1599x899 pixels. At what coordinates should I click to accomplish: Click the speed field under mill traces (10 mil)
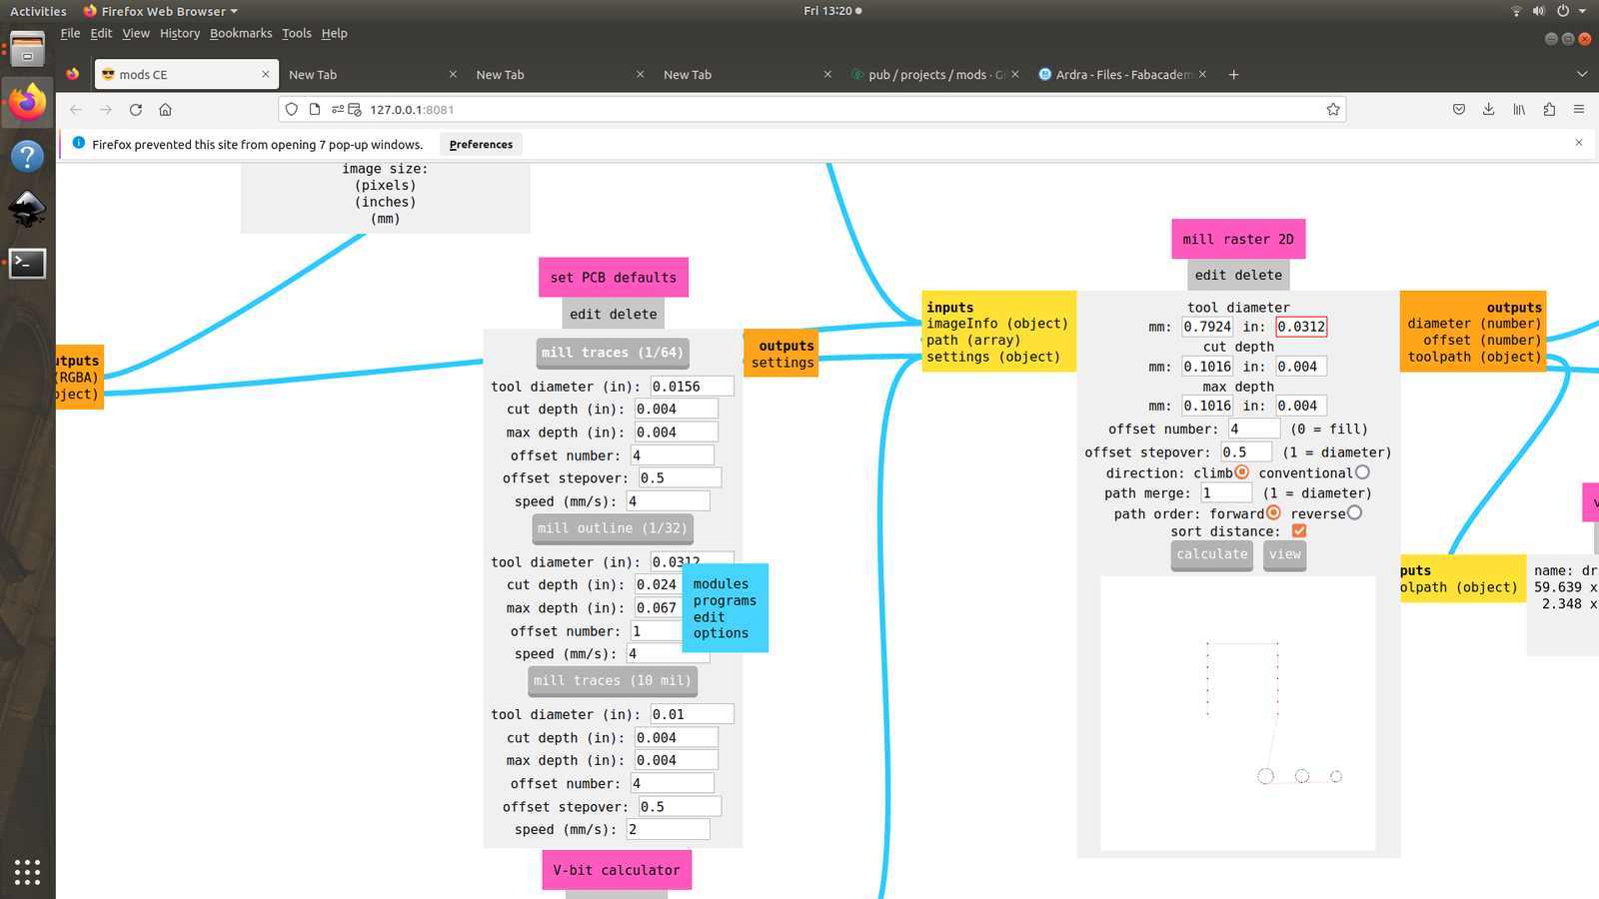(x=668, y=829)
